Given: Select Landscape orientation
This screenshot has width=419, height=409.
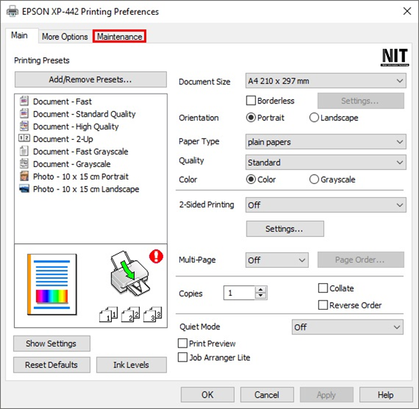Looking at the screenshot, I should point(314,117).
